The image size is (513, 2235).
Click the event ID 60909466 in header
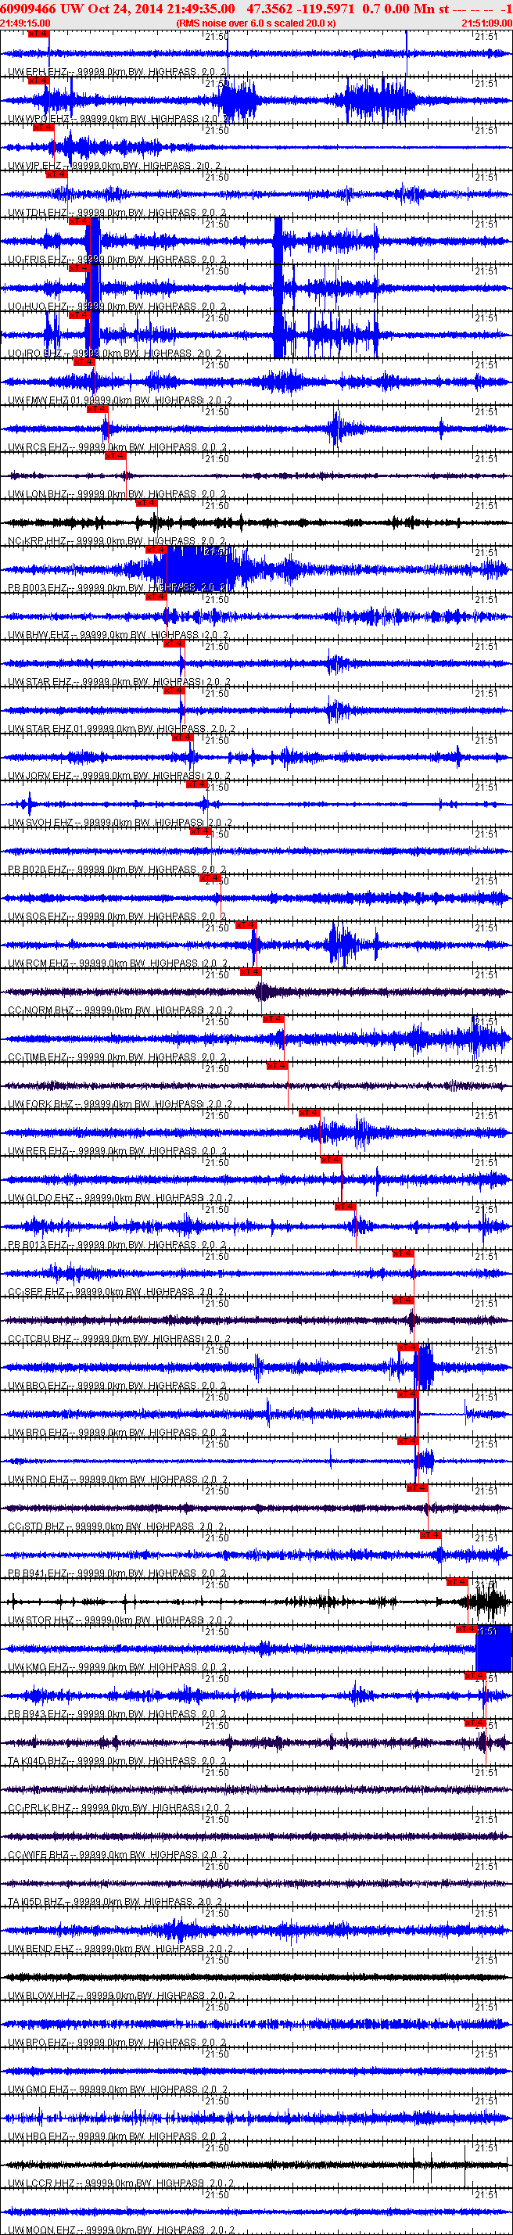pos(29,9)
